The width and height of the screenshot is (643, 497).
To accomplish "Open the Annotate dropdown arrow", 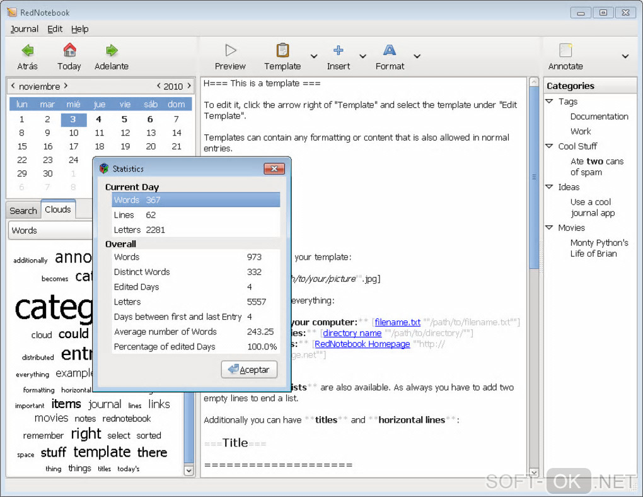I will pos(625,56).
